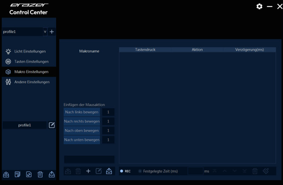Screen dimensions: 283x185
Task: Add a new profile with plus icon
Action: click(x=52, y=32)
